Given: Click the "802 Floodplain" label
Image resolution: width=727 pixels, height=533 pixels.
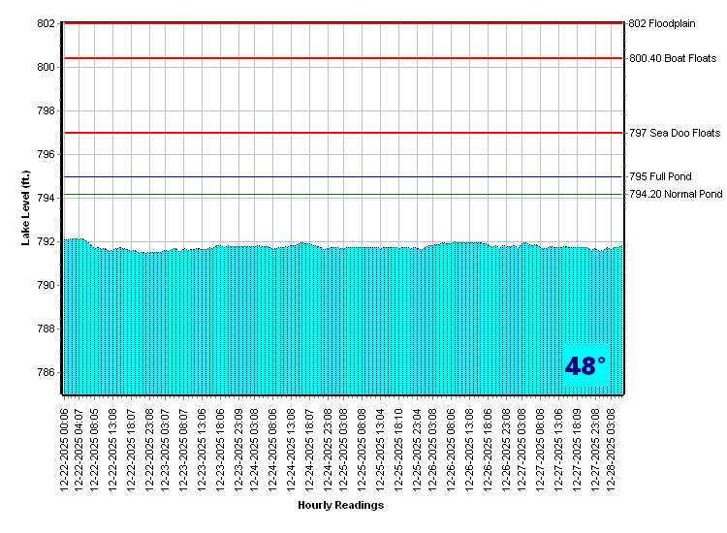Looking at the screenshot, I should click(672, 23).
